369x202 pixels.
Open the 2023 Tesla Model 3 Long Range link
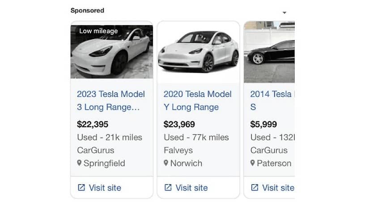pos(111,101)
